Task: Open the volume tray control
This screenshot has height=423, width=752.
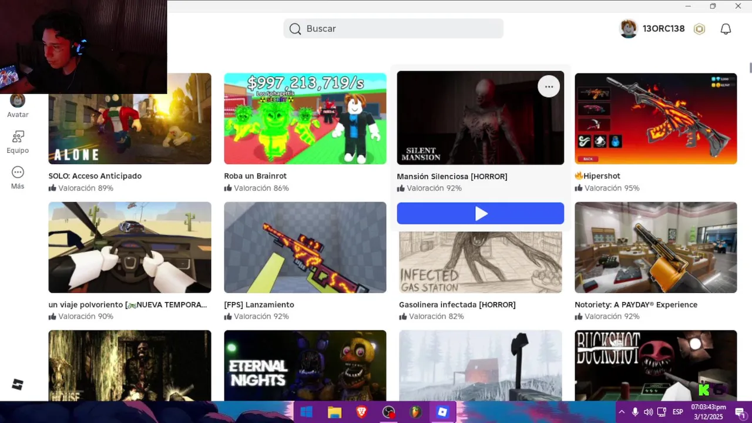Action: point(648,412)
